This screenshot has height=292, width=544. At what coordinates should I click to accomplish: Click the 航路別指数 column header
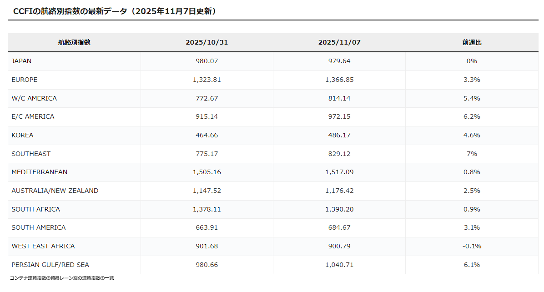74,42
